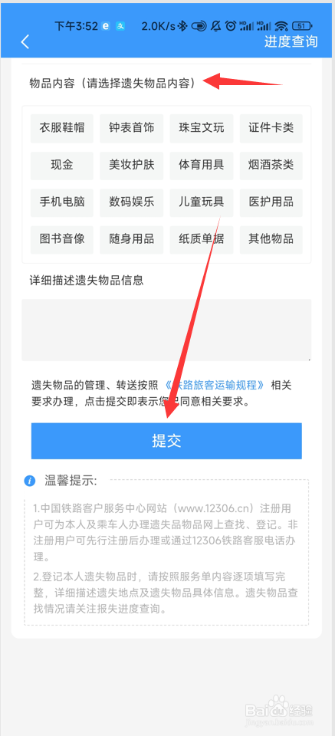Select the 钟表首饰 category
Image resolution: width=335 pixels, height=736 pixels.
(131, 128)
